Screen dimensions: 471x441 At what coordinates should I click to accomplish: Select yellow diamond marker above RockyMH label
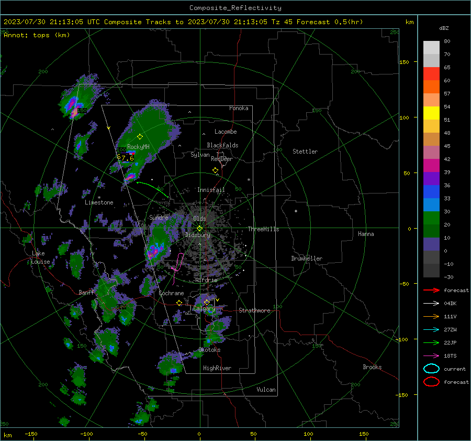[140, 137]
